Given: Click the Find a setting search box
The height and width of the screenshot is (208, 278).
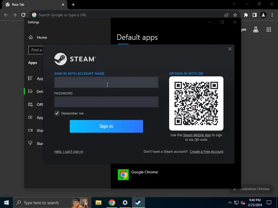Looking at the screenshot, I should (x=36, y=50).
